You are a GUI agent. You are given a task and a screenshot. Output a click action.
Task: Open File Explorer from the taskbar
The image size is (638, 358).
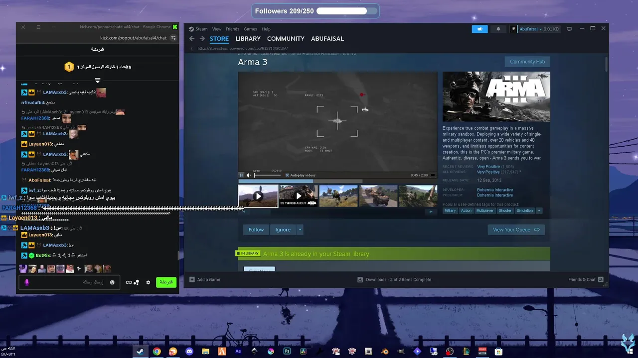(x=205, y=352)
